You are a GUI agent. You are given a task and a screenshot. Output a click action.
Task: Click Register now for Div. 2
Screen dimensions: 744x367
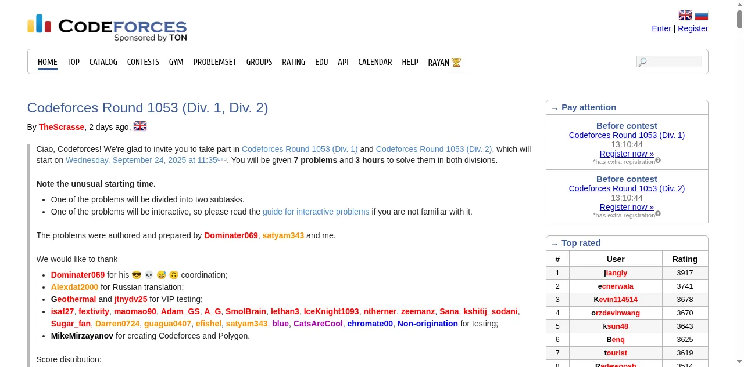coord(627,207)
